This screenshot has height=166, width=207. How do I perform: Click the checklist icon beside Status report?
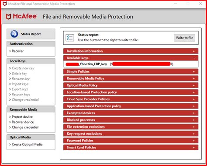pyautogui.click(x=70, y=38)
